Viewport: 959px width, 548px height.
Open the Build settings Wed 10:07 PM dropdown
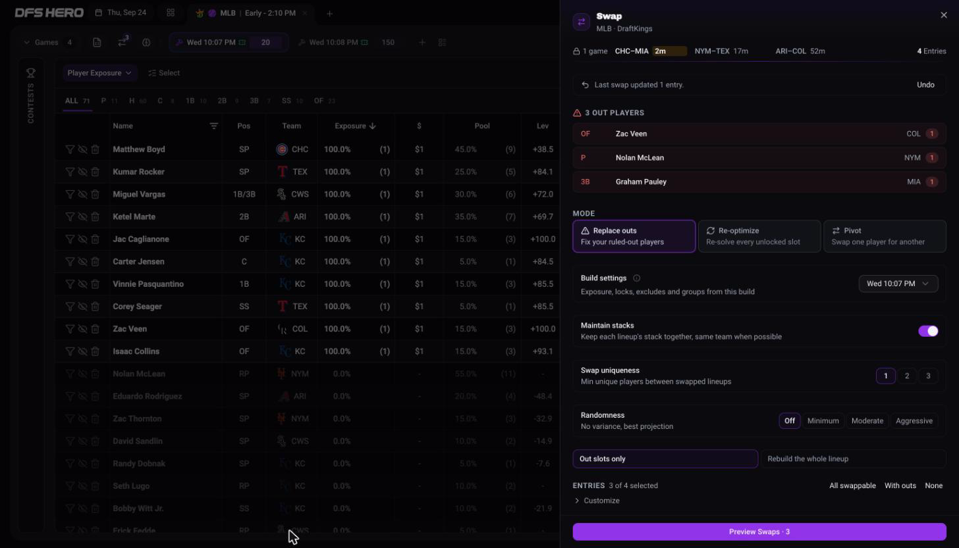[x=898, y=284]
